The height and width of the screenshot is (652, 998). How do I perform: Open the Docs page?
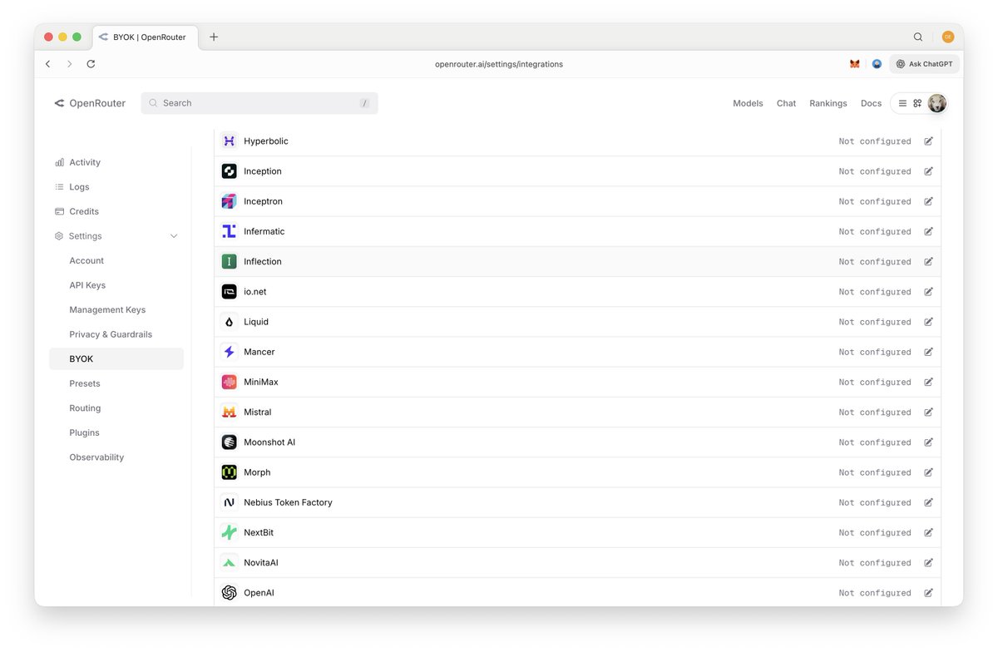871,103
